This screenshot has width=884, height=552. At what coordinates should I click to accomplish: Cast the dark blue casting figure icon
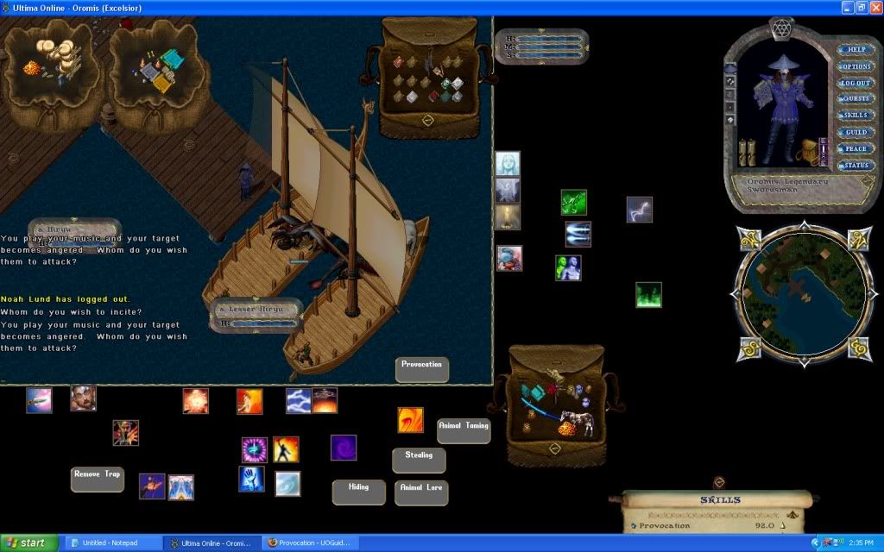(152, 486)
